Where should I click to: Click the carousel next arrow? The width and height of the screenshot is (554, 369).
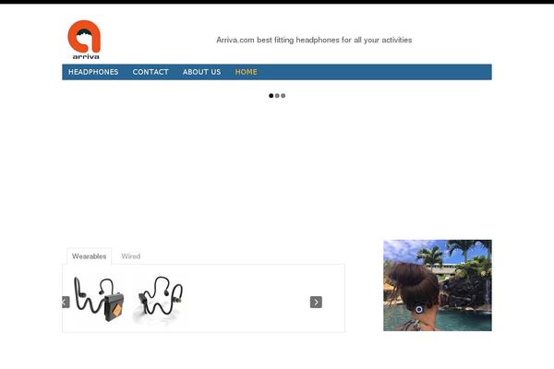[316, 303]
